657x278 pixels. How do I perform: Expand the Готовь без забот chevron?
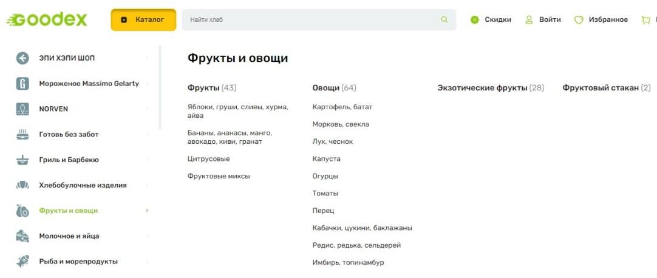(147, 134)
